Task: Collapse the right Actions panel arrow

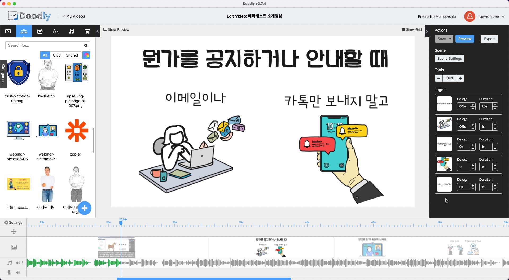Action: click(x=427, y=31)
